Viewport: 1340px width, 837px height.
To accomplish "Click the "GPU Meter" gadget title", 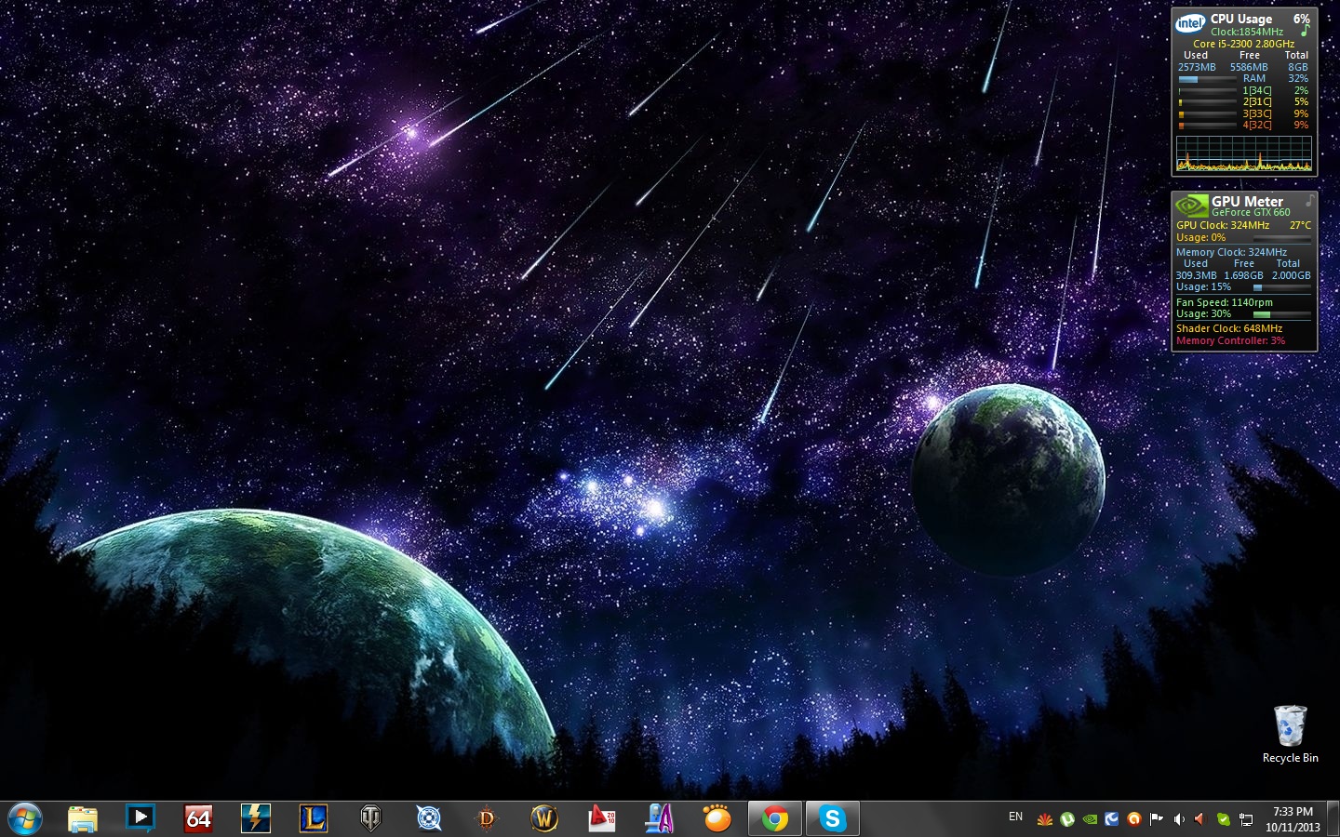I will pyautogui.click(x=1247, y=201).
